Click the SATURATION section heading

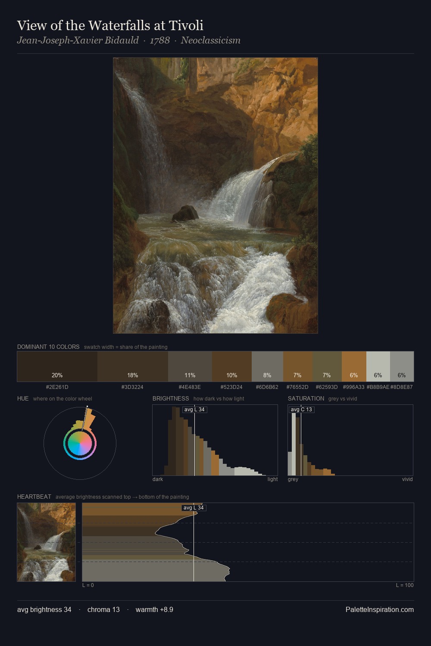[306, 398]
